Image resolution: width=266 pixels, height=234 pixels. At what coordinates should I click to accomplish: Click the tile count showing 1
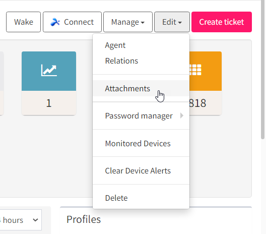(x=49, y=103)
